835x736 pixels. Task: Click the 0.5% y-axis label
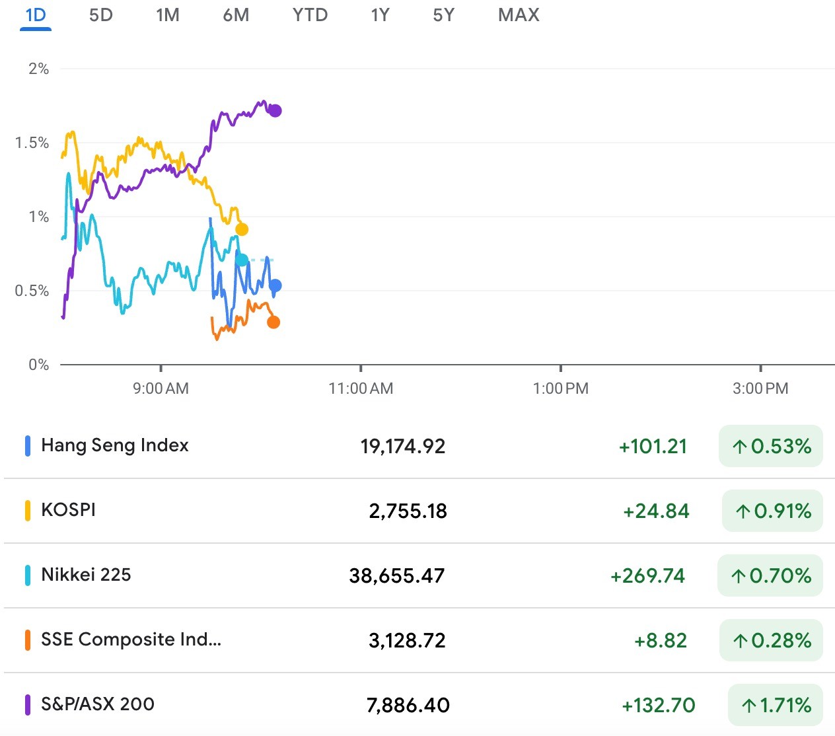click(x=32, y=291)
